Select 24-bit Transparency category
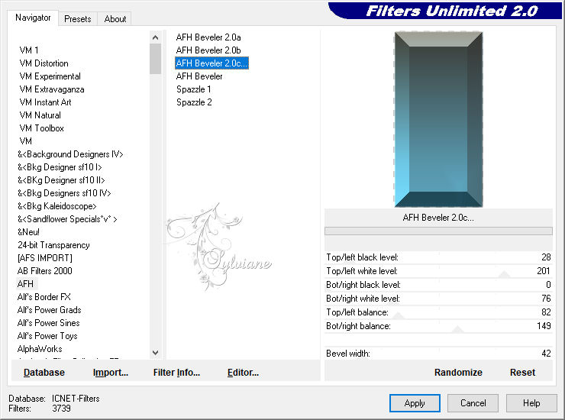The width and height of the screenshot is (565, 420). 53,245
